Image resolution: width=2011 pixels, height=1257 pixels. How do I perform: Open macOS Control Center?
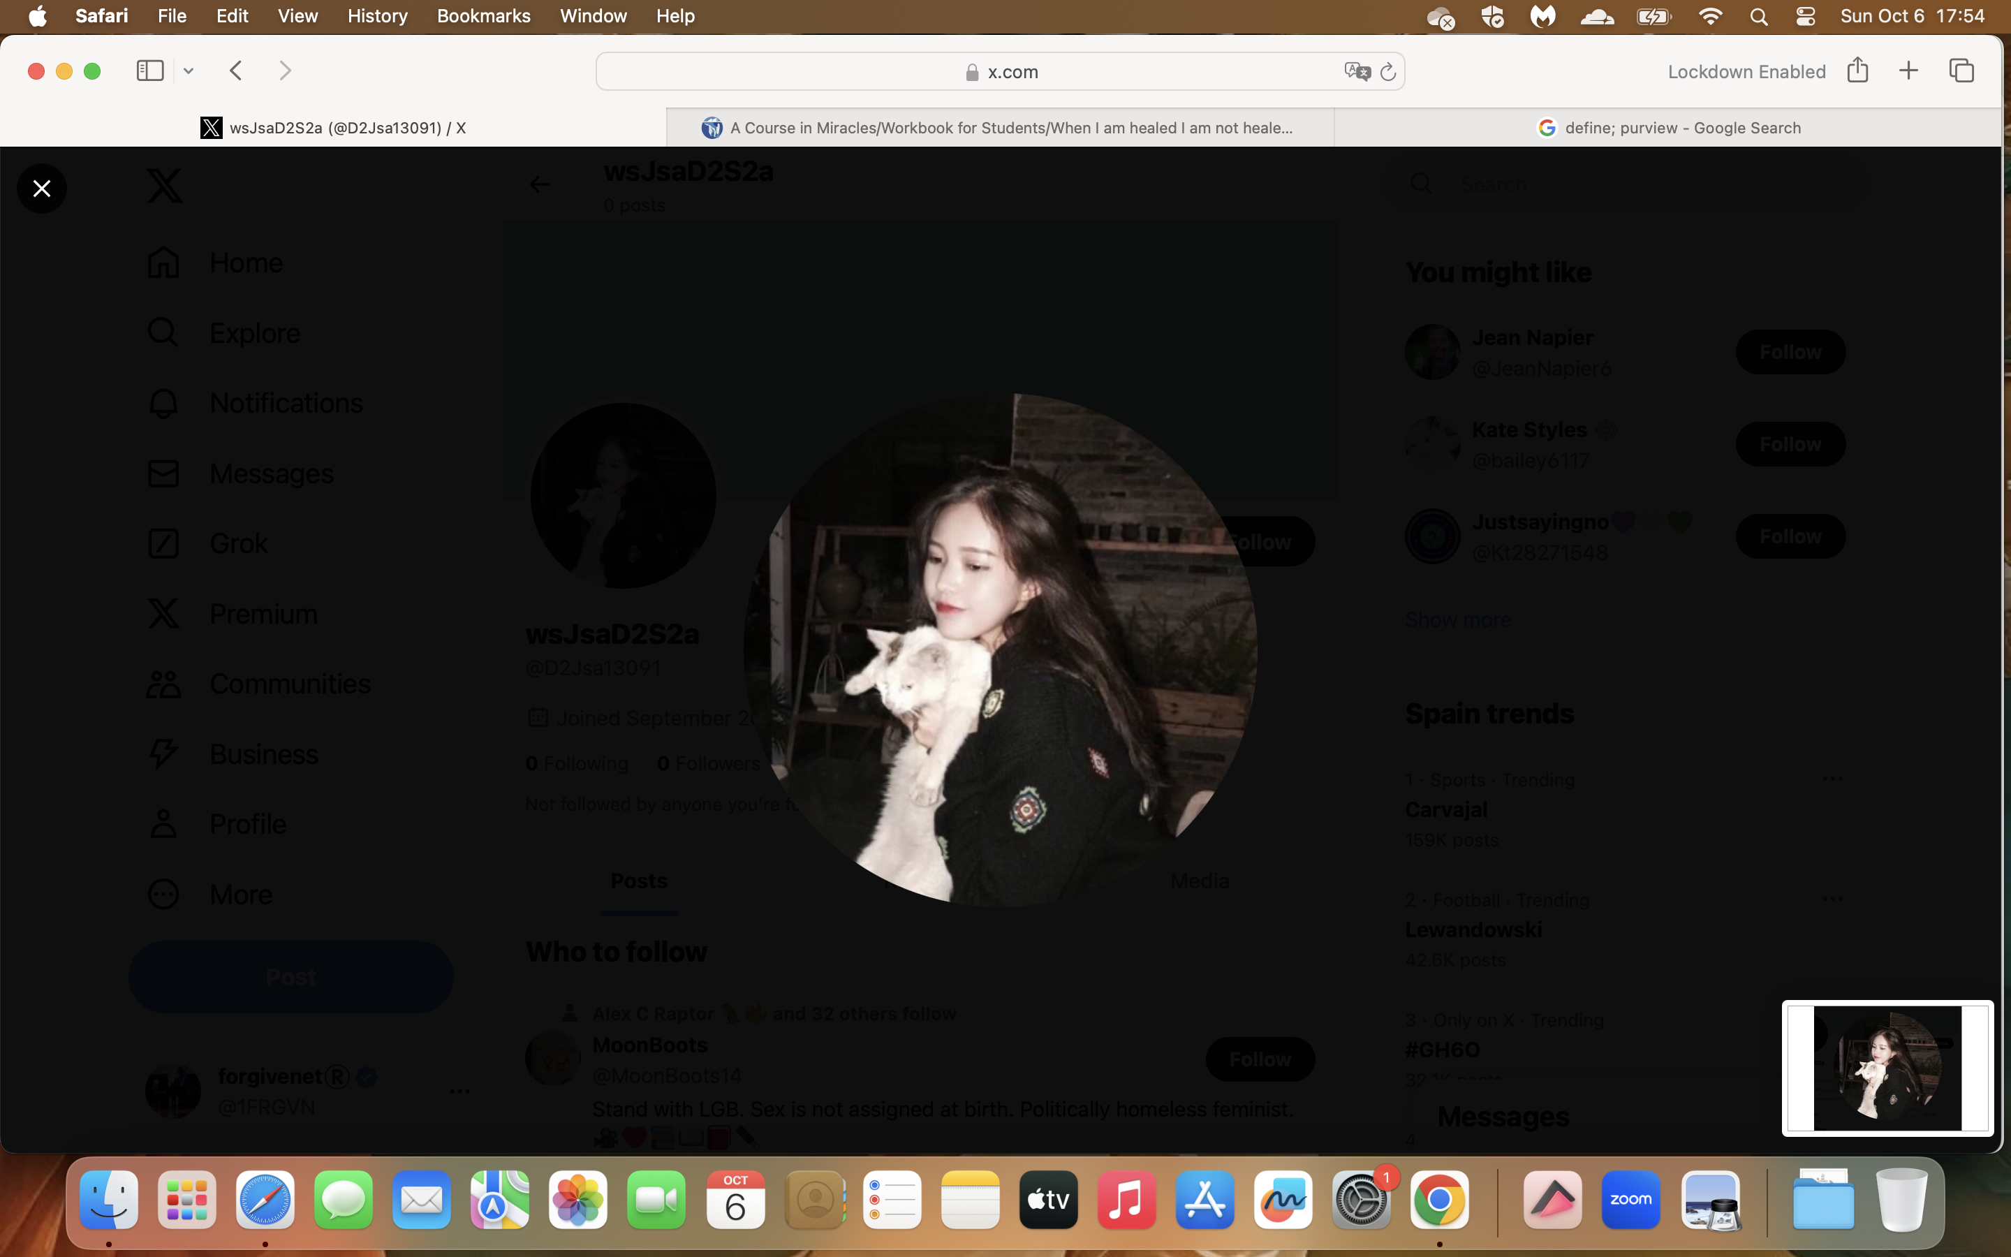coord(1805,16)
